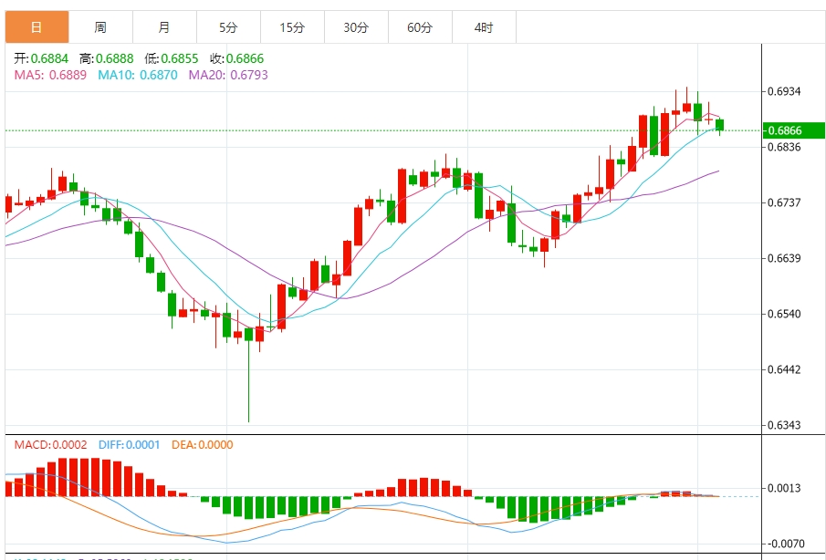The height and width of the screenshot is (560, 826).
Task: Click the DEA: 0.0000 indicator label
Action: (203, 445)
